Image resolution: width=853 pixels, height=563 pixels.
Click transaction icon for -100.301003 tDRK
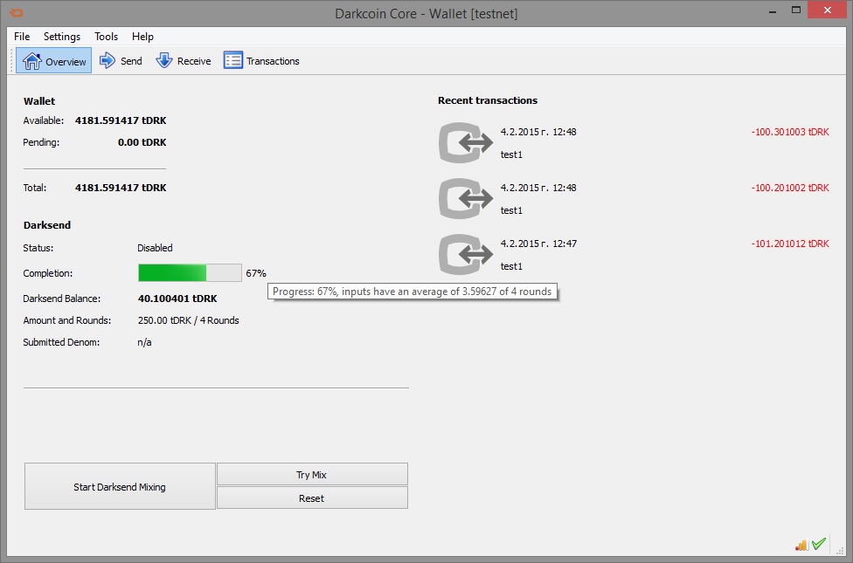[466, 143]
